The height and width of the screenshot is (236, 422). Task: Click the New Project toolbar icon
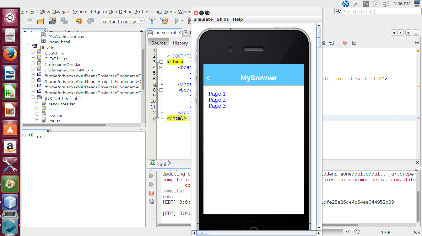40,21
